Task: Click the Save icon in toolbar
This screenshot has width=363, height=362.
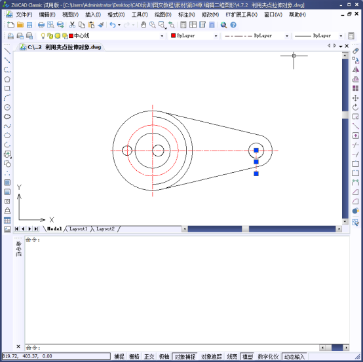Action: tap(29, 25)
